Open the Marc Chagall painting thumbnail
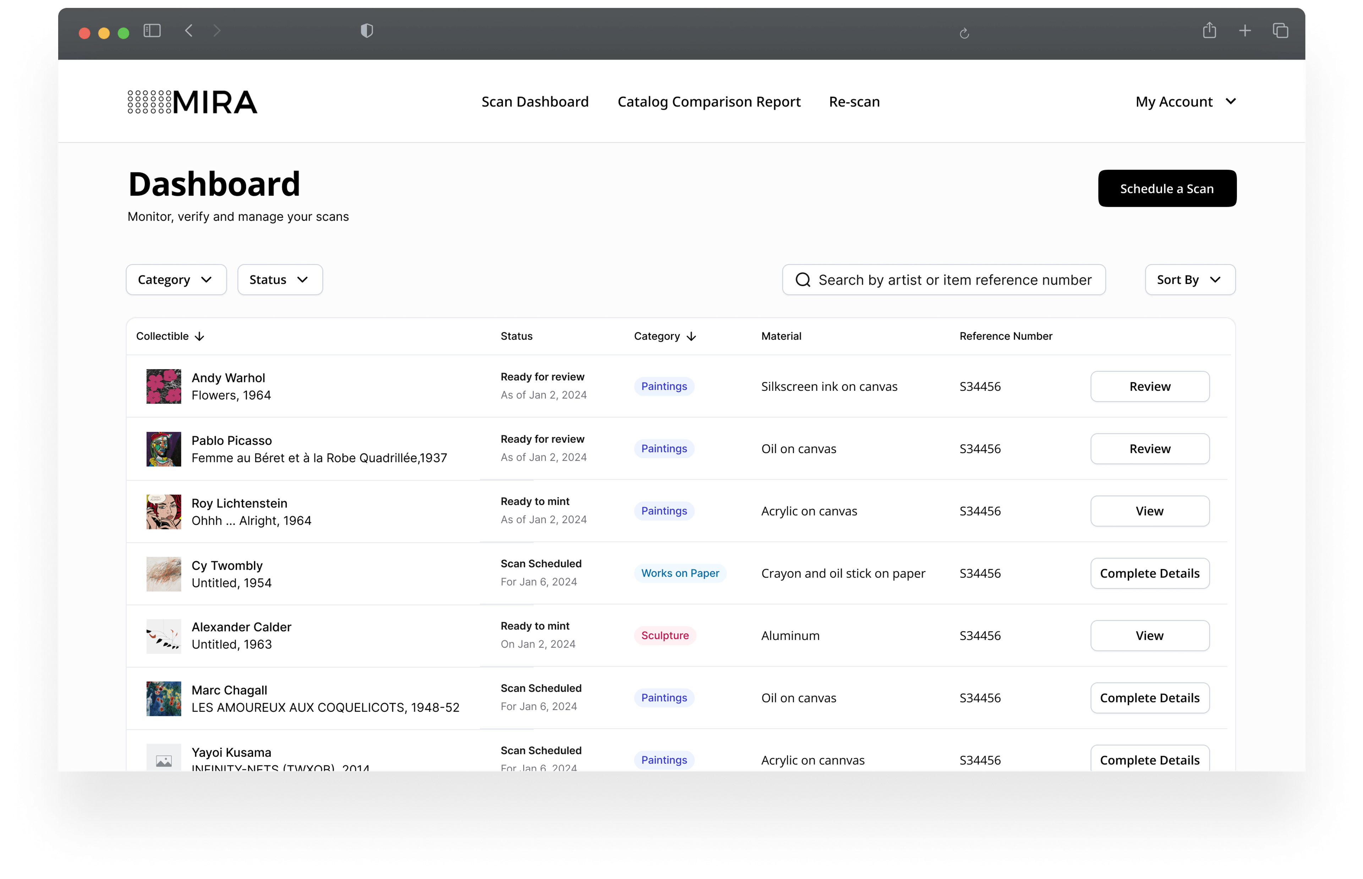1363x879 pixels. point(163,699)
